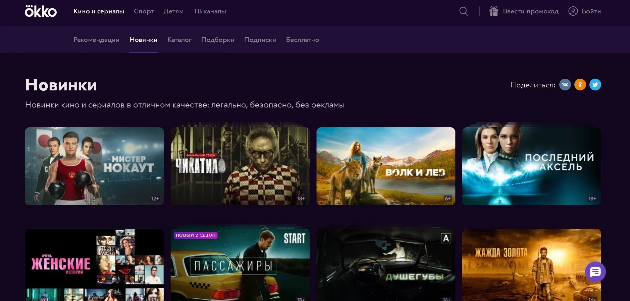Go to the Спорт section
Screen dimensions: 630x301
[x=144, y=11]
